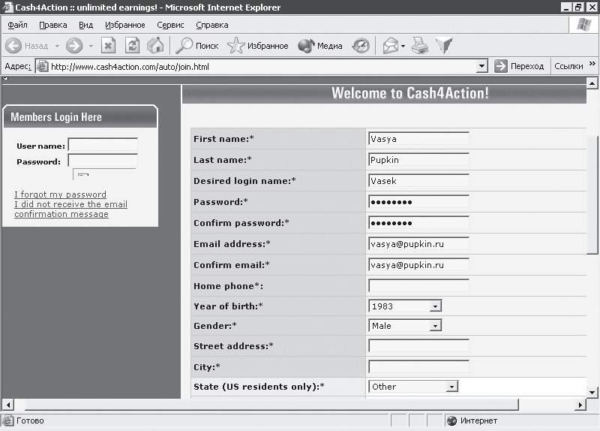
Task: Click the 'Welcome to Cash4Action!' heading
Action: pyautogui.click(x=409, y=93)
